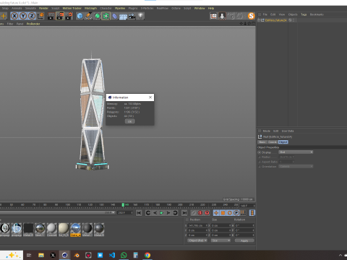Image resolution: width=347 pixels, height=260 pixels.
Task: Toggle Scale keyframe recording icon
Action: pos(223,213)
